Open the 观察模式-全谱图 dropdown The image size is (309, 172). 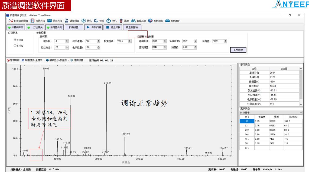(x=33, y=60)
